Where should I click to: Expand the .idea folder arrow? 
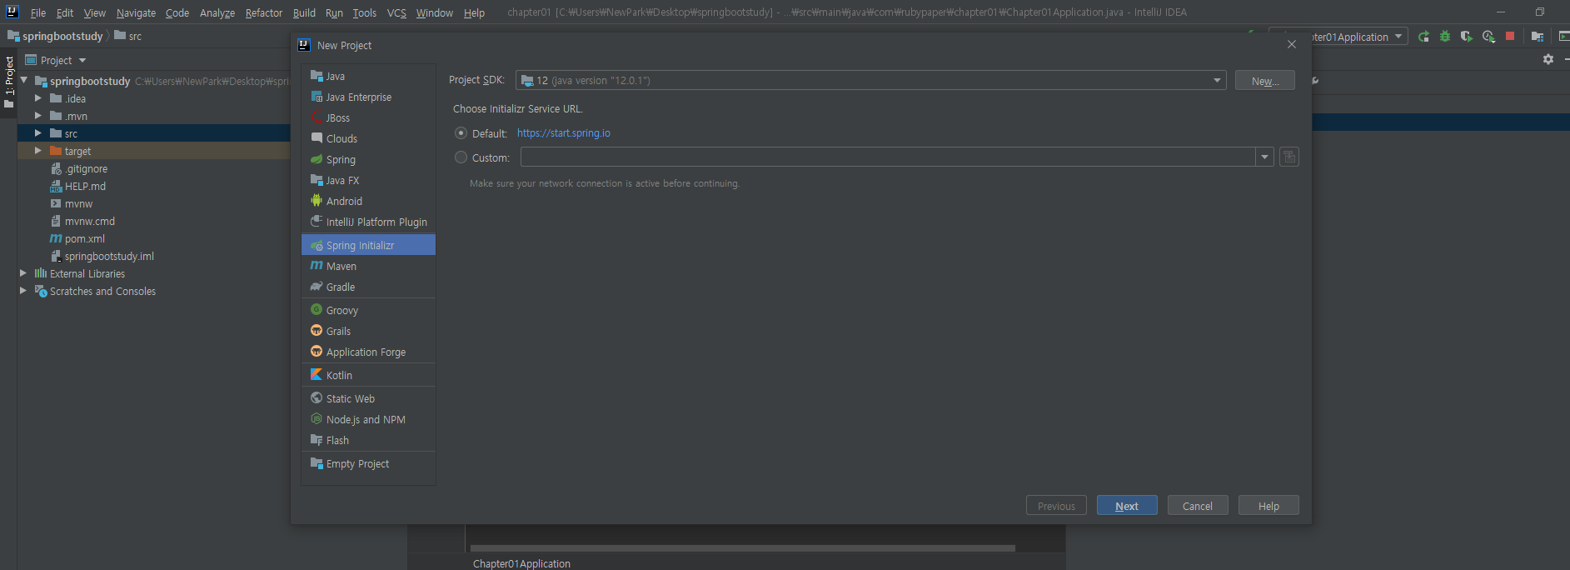click(37, 98)
